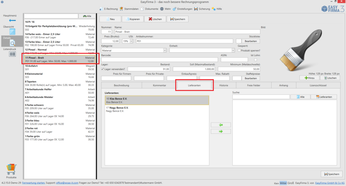The image size is (346, 186).
Task: Click the Löschen button in top toolbar
Action: click(155, 19)
